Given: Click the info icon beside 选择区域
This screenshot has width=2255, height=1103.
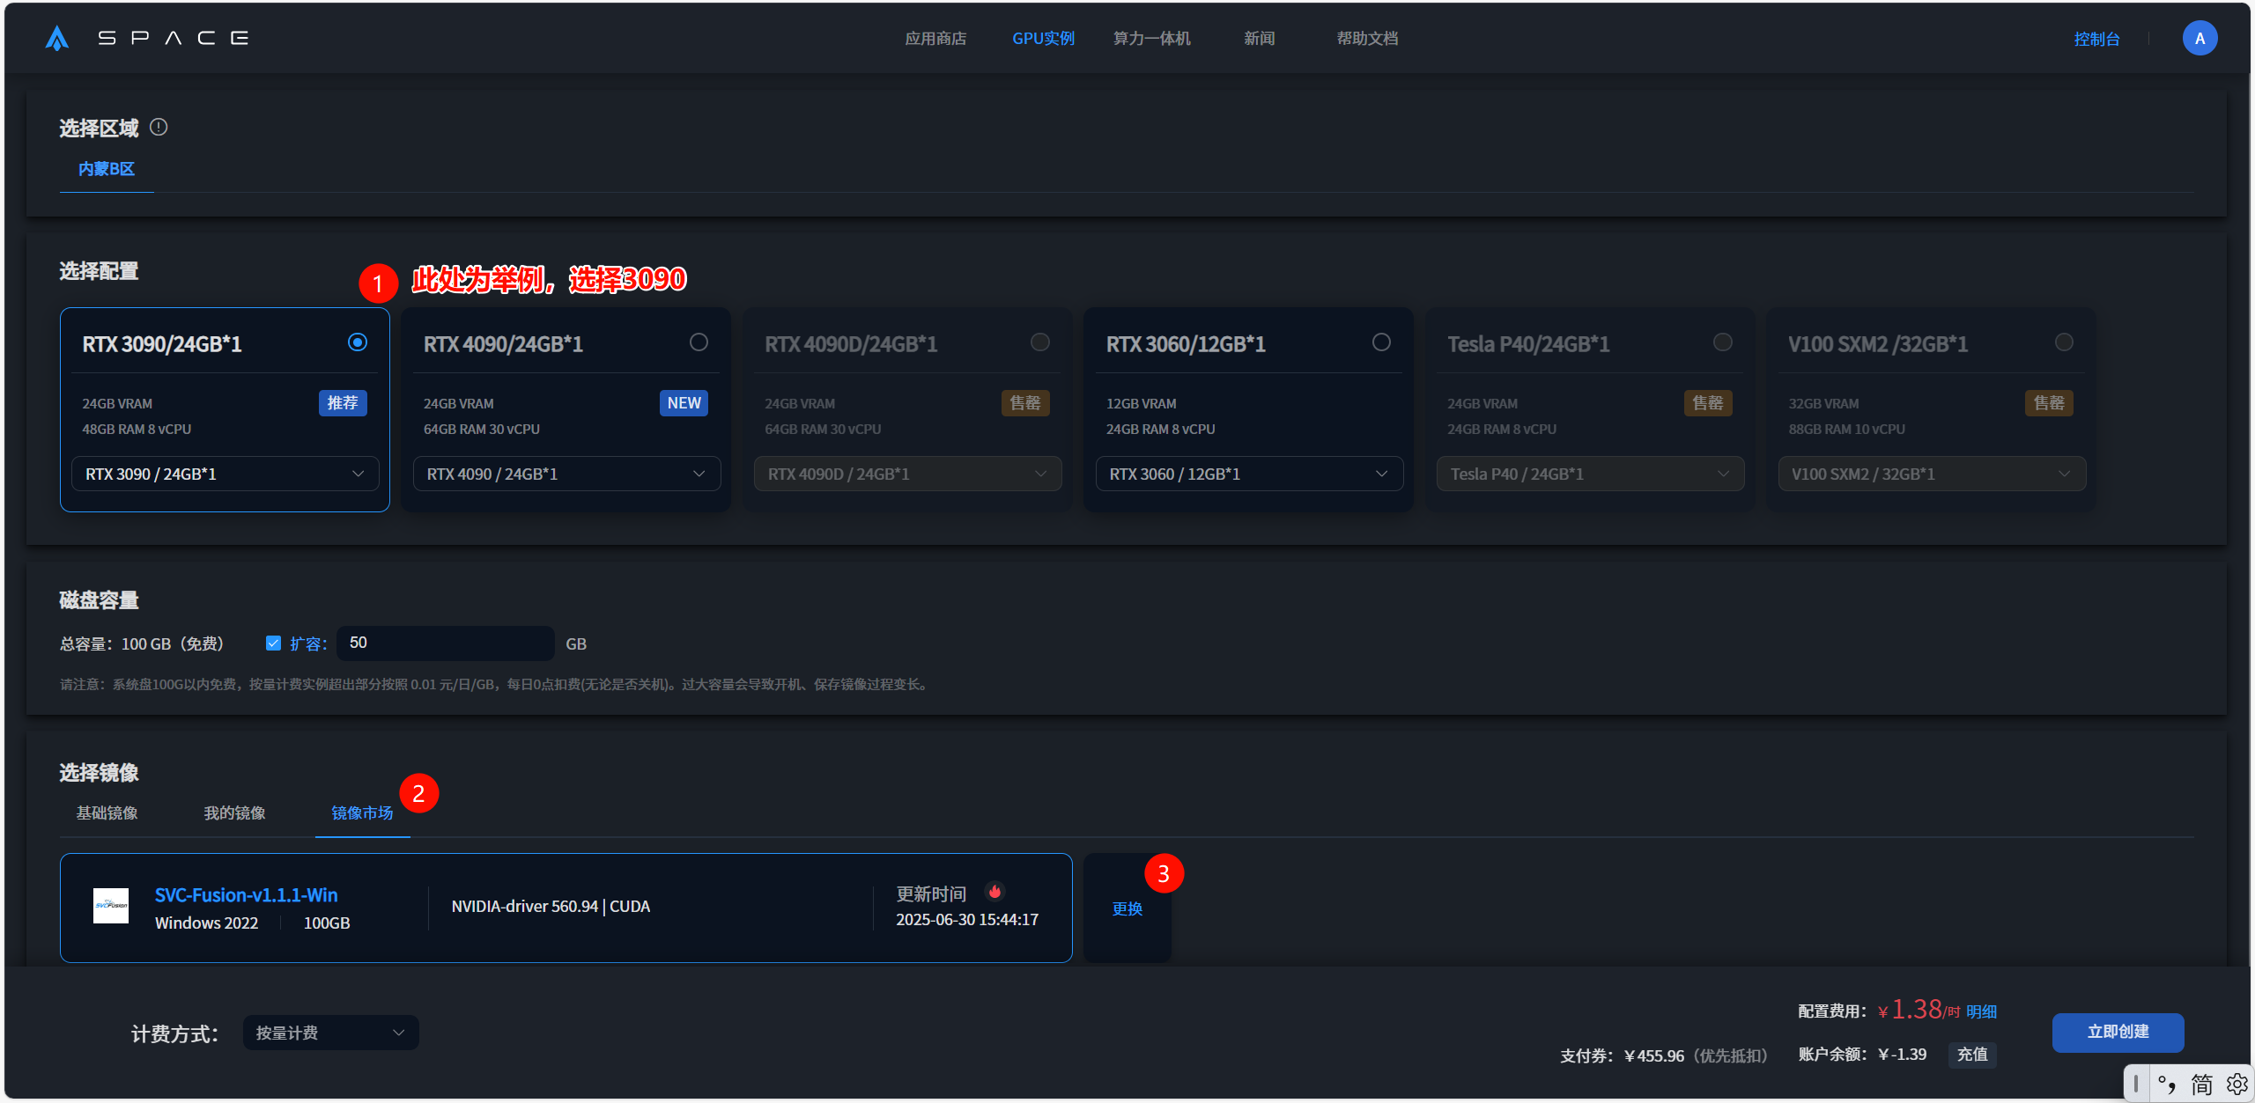Looking at the screenshot, I should (159, 128).
